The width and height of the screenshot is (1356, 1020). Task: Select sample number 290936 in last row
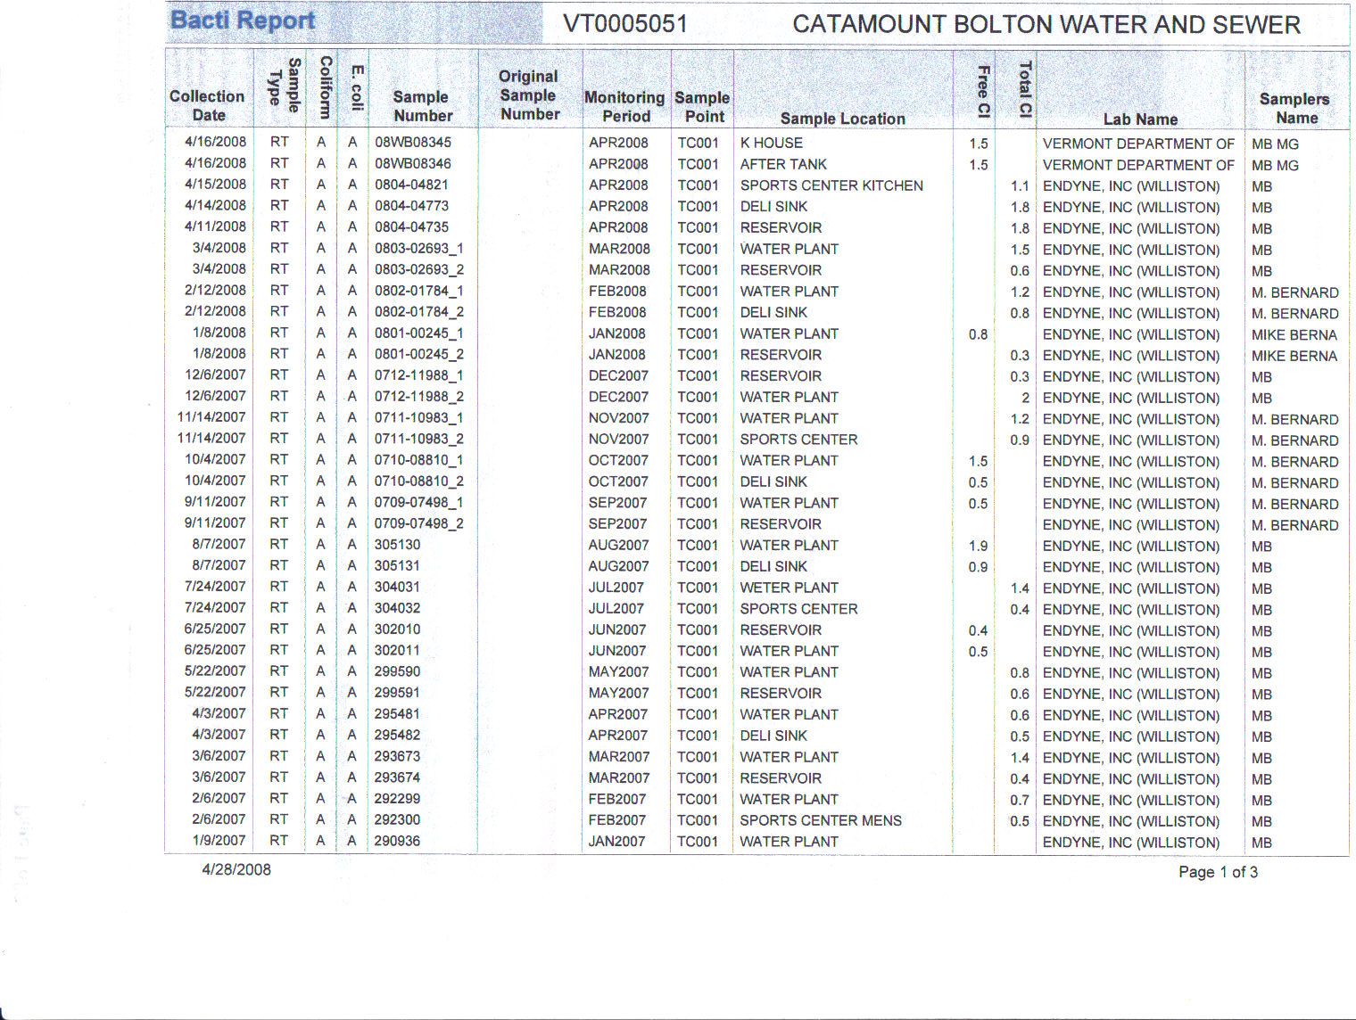tap(397, 841)
